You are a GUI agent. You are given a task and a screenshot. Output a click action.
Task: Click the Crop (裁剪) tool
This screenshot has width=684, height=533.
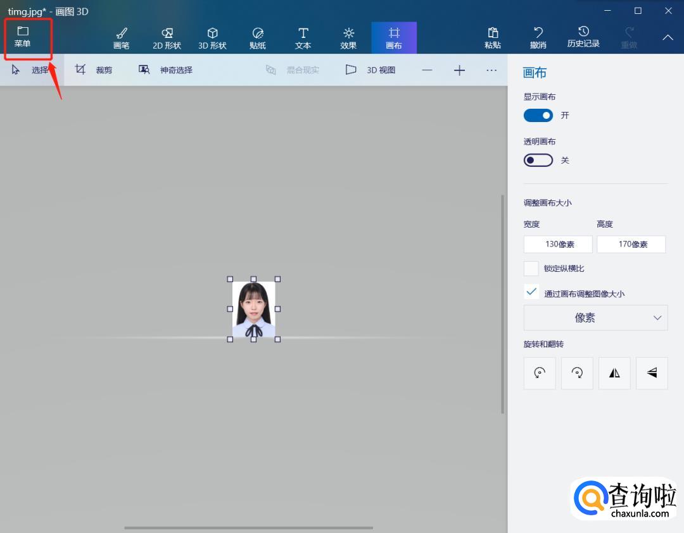94,70
